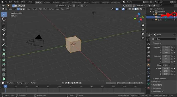Image resolution: width=177 pixels, height=97 pixels.
Task: Enable edge select mode
Action: [x=21, y=9]
